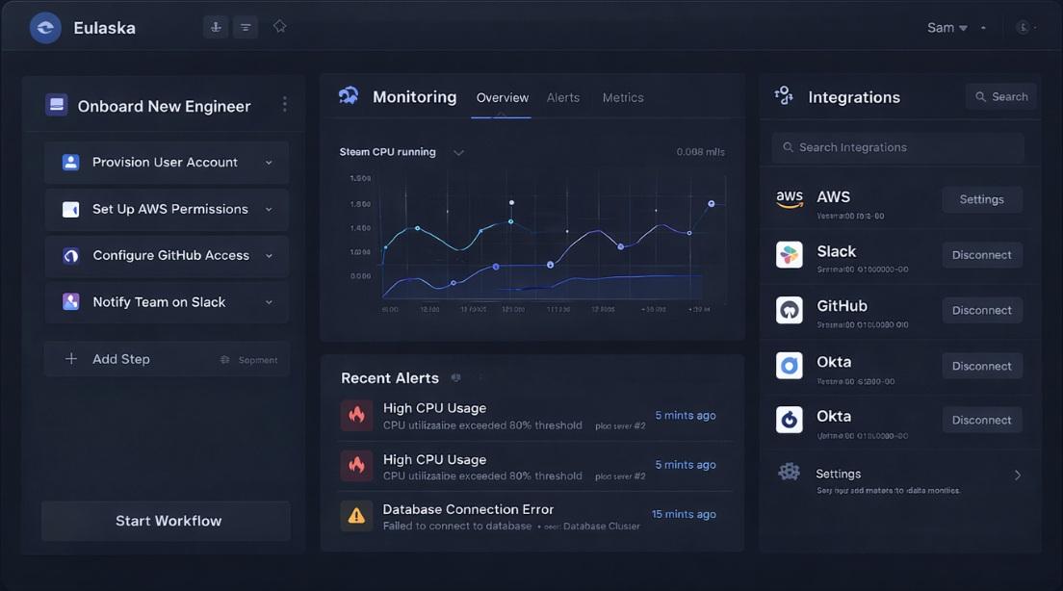The height and width of the screenshot is (591, 1063).
Task: Open AWS integration Settings button
Action: [981, 199]
